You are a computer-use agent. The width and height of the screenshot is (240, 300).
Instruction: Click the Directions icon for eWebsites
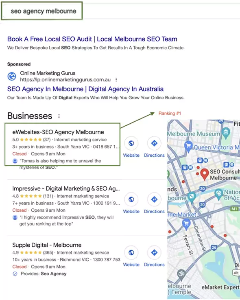click(x=154, y=143)
